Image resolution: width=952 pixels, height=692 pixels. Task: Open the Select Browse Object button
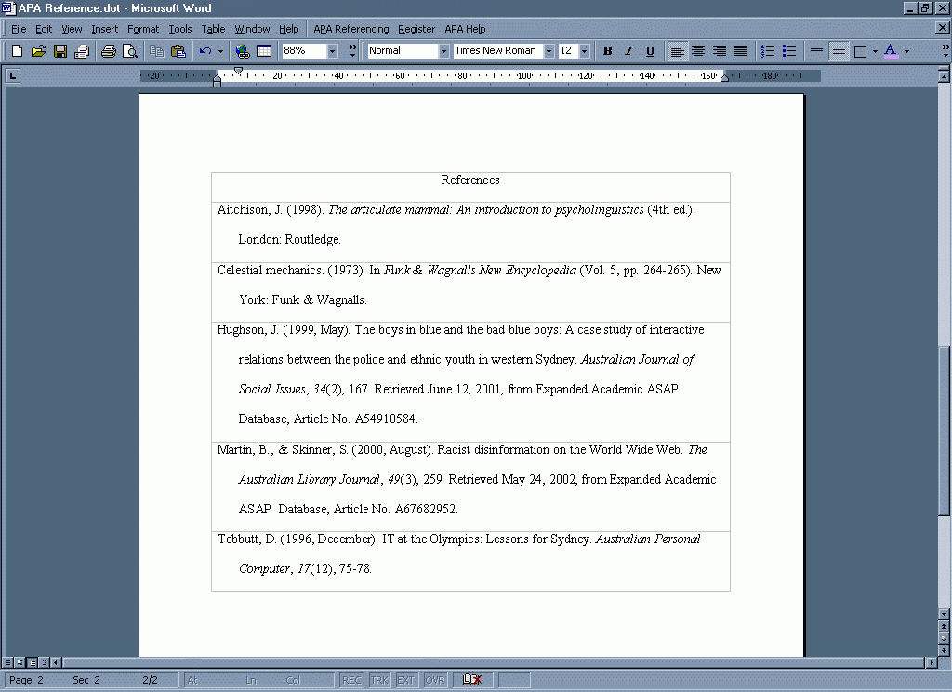pos(944,639)
